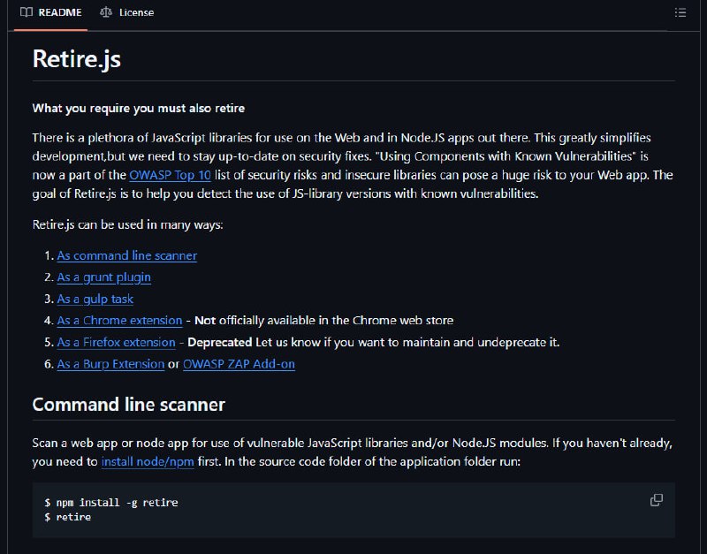This screenshot has height=554, width=707.
Task: Visit the 'As a Firefox extension' link
Action: tap(116, 342)
